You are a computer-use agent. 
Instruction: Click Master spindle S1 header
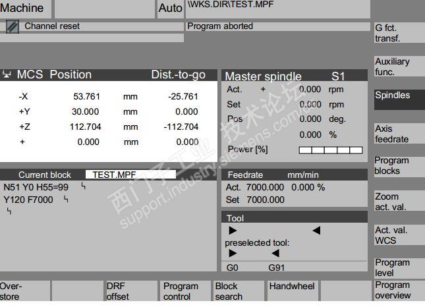click(x=295, y=76)
